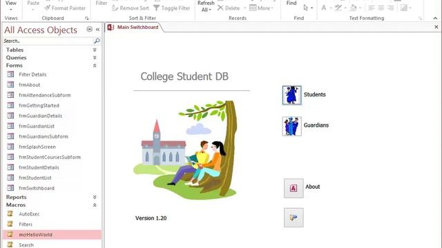Image resolution: width=442 pixels, height=248 pixels.
Task: Expand the Tables group
Action: coord(95,50)
